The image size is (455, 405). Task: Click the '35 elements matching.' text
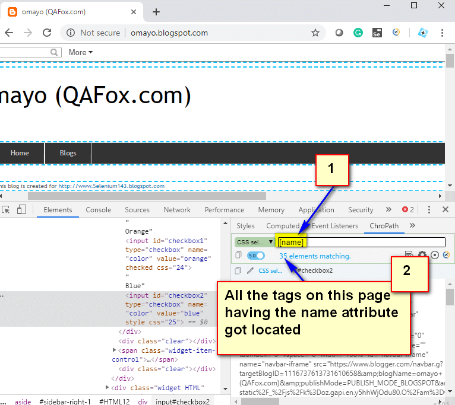[x=315, y=256]
